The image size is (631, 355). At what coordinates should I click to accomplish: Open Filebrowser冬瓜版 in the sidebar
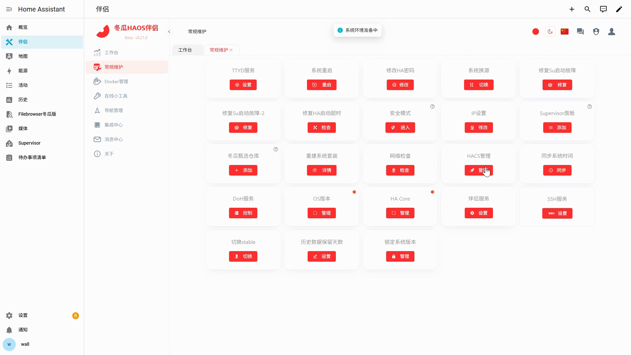[x=42, y=114]
